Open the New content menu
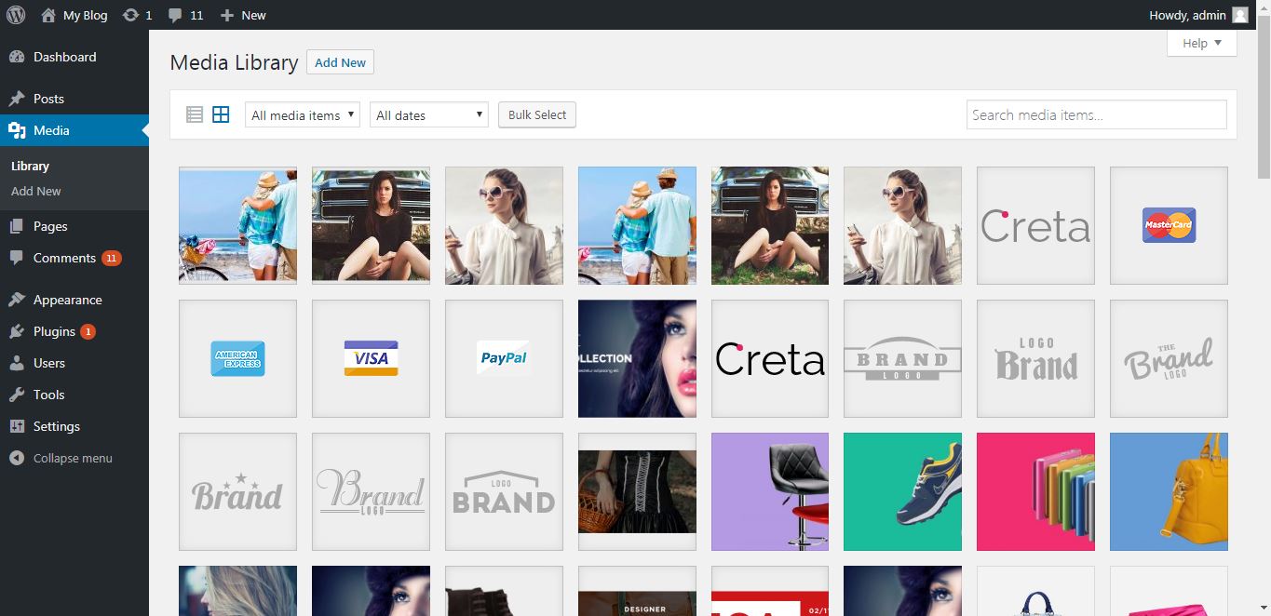The width and height of the screenshot is (1271, 616). click(x=243, y=15)
